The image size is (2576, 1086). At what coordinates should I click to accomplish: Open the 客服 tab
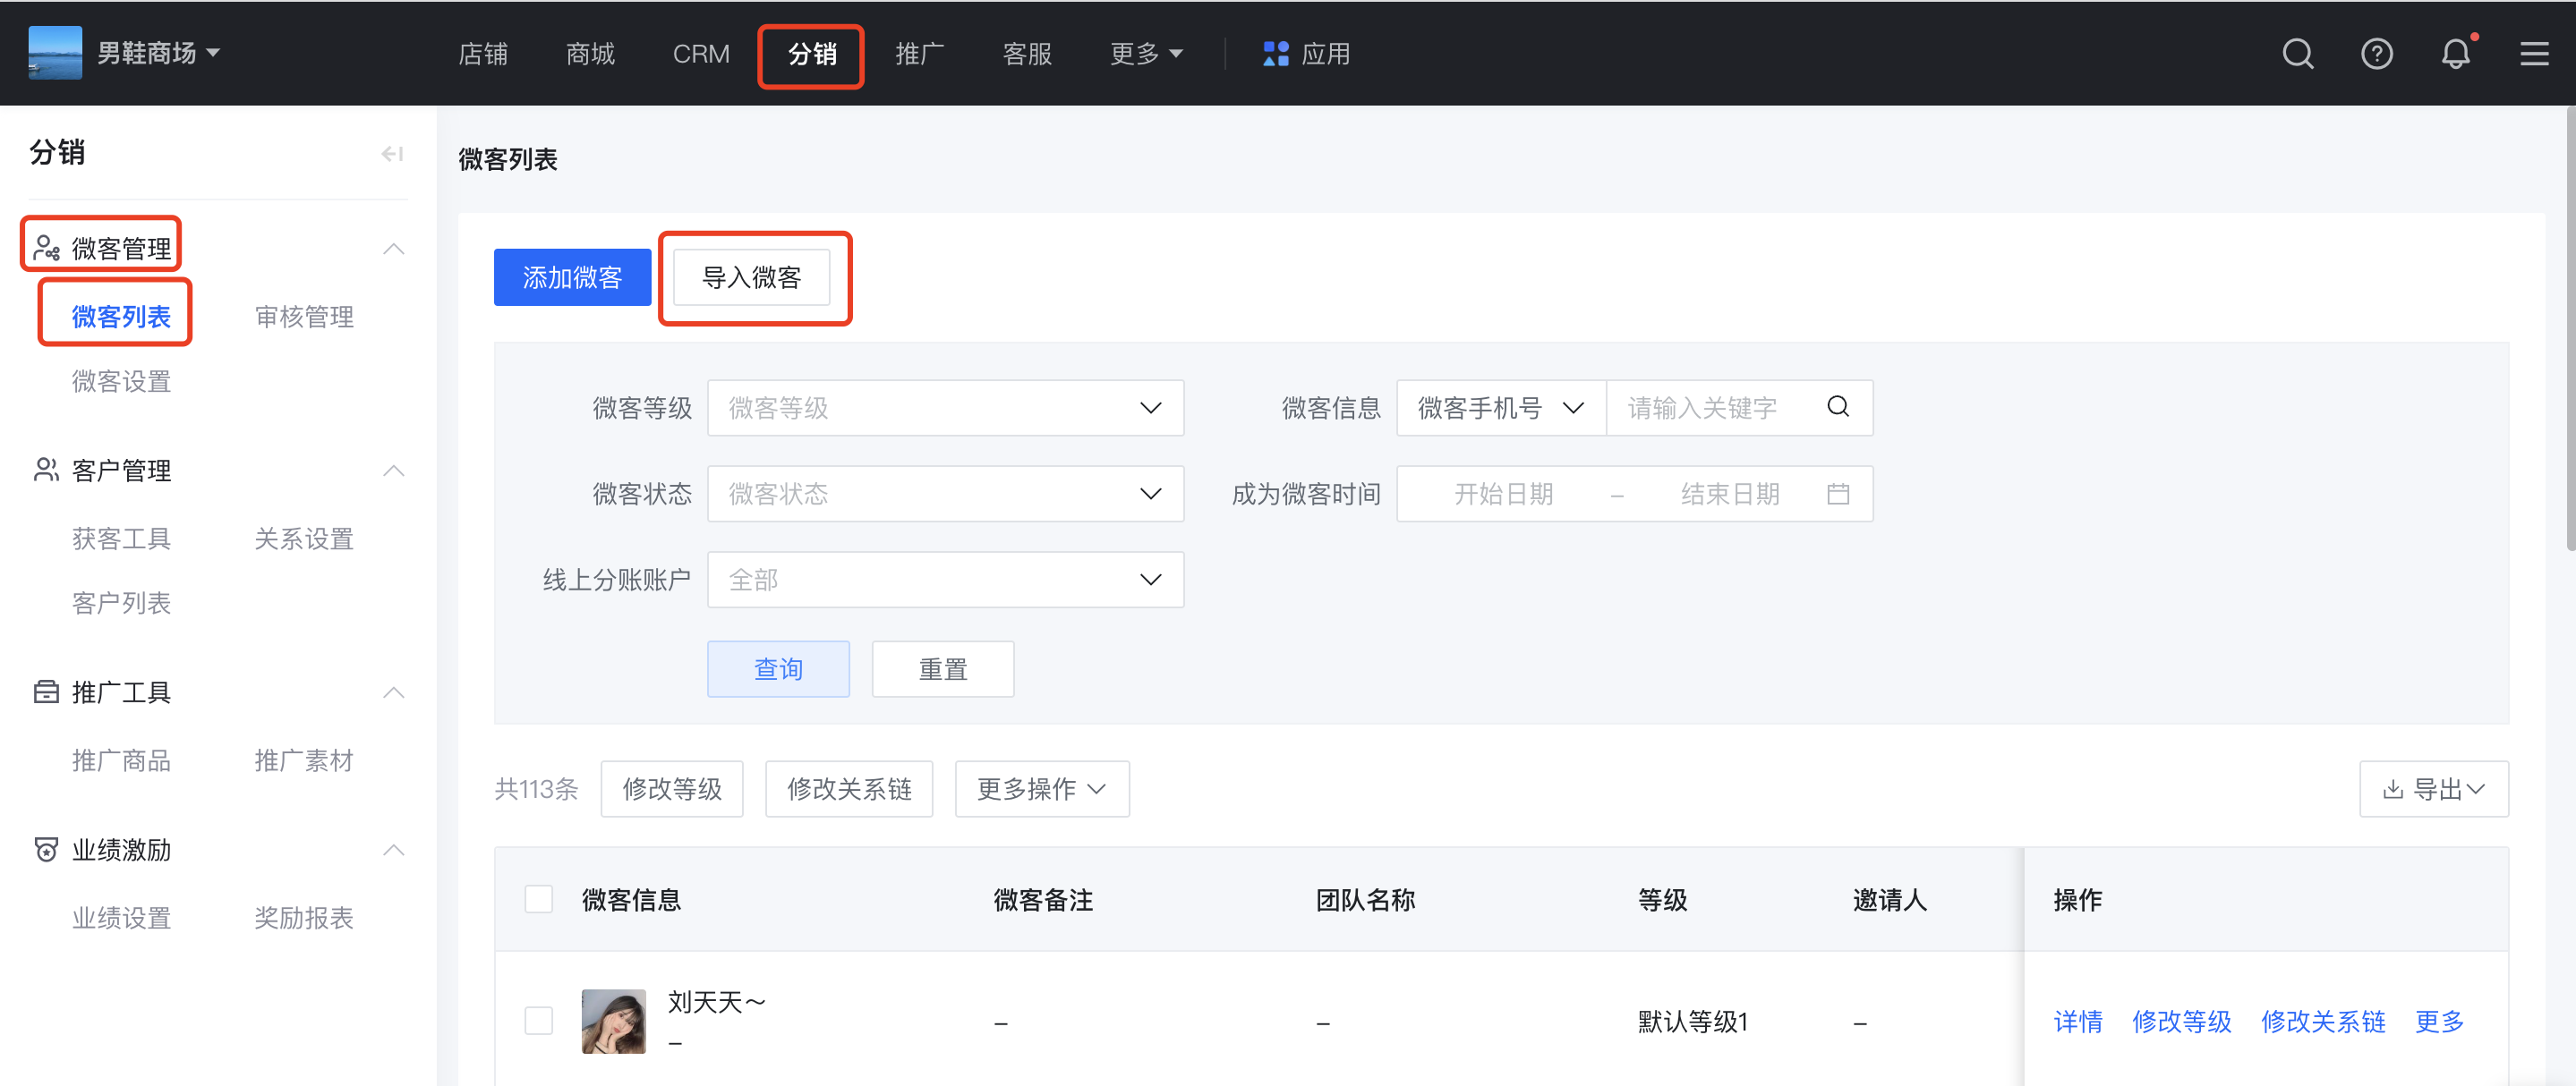pos(1027,54)
